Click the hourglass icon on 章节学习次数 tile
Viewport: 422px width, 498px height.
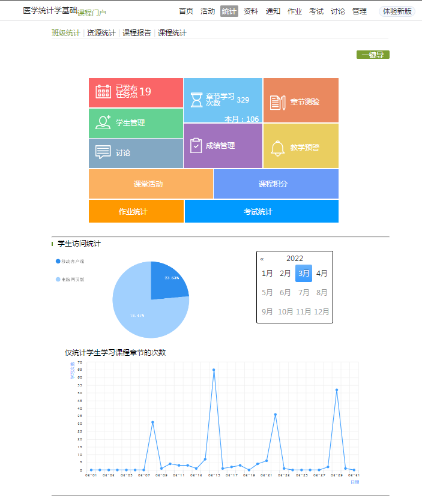pos(196,100)
